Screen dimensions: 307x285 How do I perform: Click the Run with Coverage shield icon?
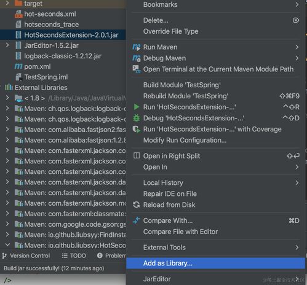click(137, 129)
